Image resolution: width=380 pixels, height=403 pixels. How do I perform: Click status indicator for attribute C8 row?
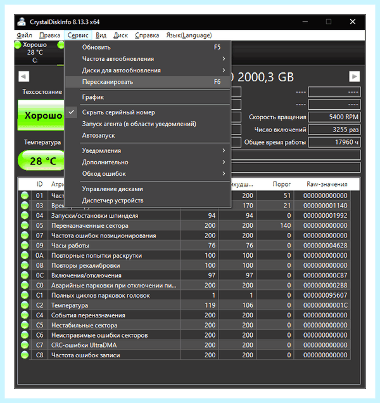coord(25,355)
